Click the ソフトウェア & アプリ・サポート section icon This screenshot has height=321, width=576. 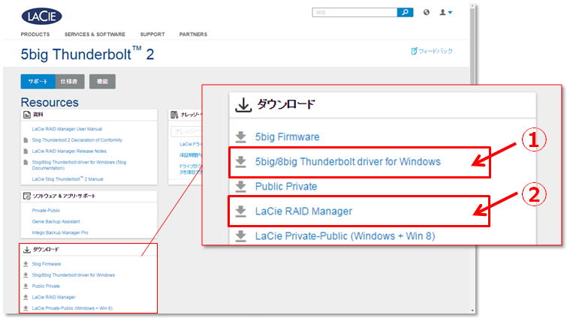[27, 196]
